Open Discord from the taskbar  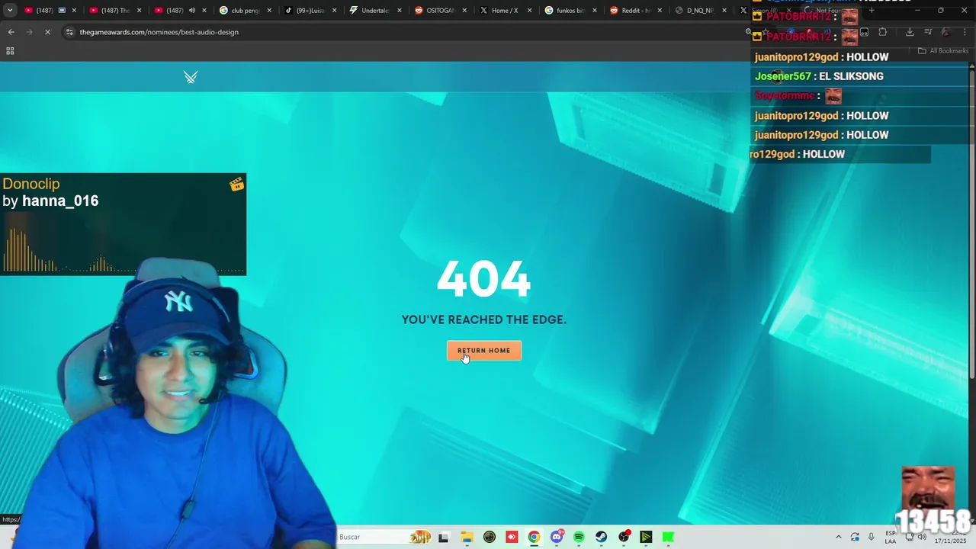click(557, 537)
